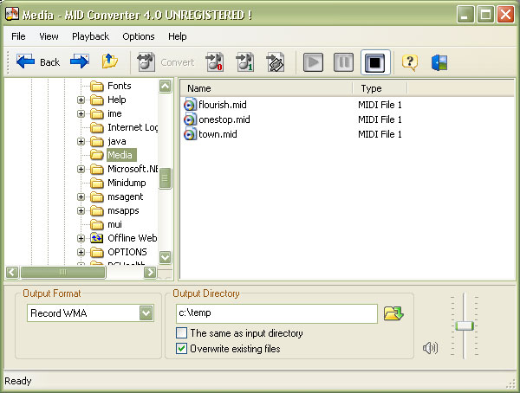
Task: Open the Playback menu
Action: click(90, 36)
